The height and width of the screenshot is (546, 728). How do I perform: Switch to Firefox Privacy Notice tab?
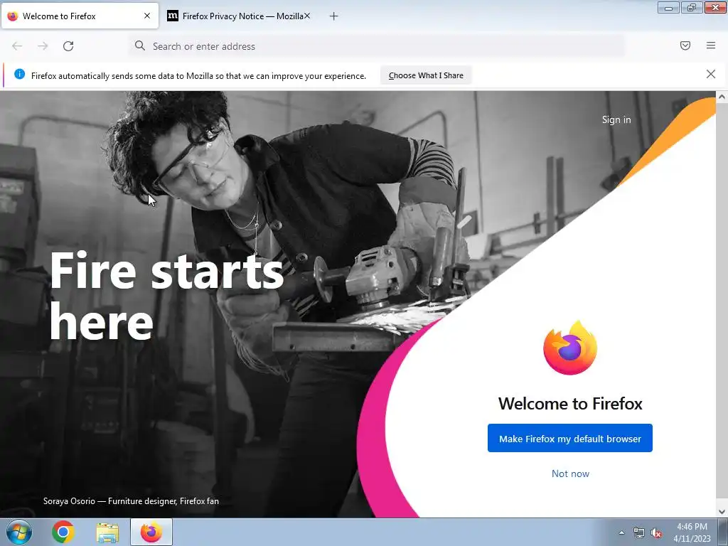point(239,16)
